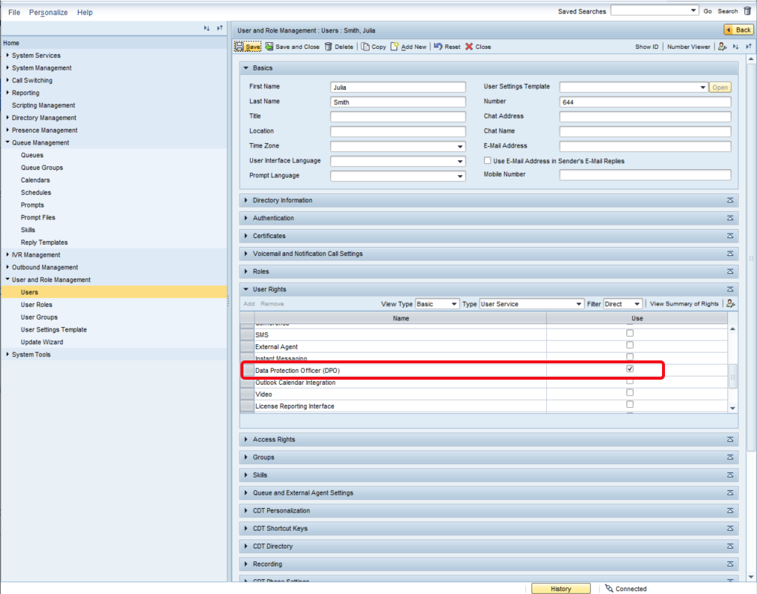Click the Add New document icon
This screenshot has height=594, width=757.
click(395, 47)
